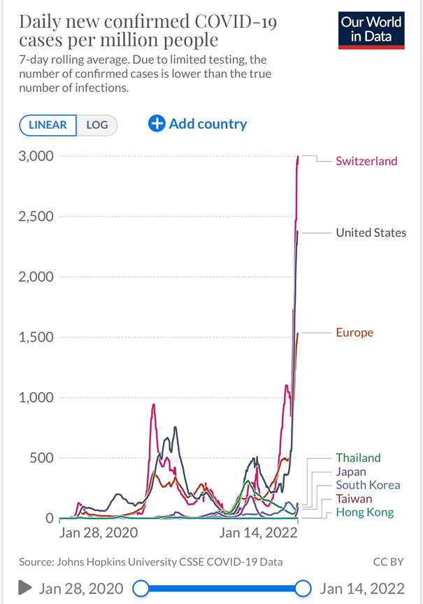Click the left timeline slider handle
423x604 pixels.
[x=141, y=588]
